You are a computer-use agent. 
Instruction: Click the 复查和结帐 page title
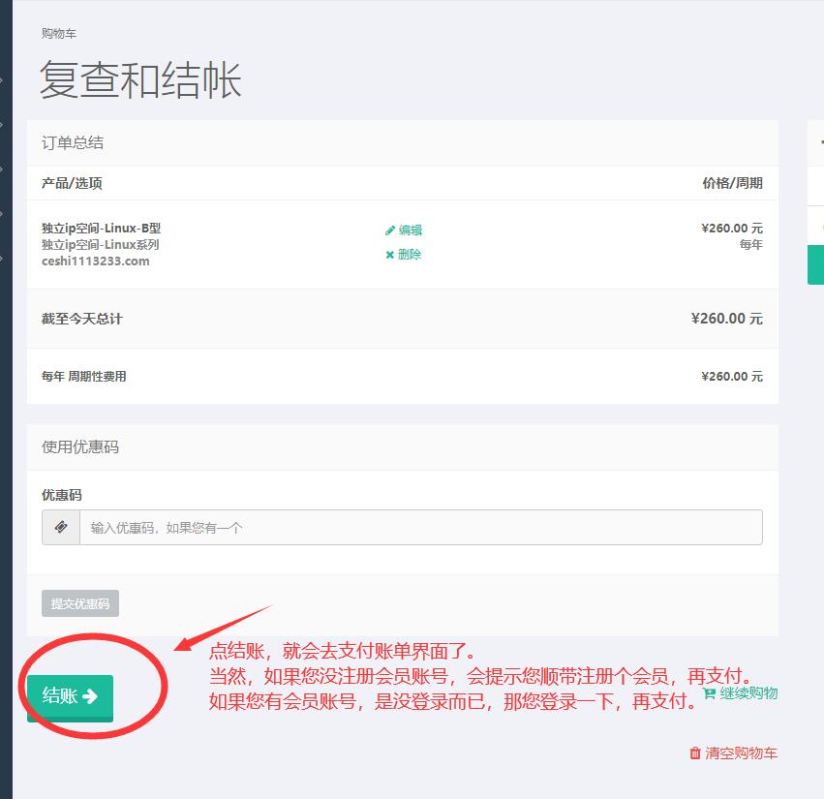(x=140, y=79)
